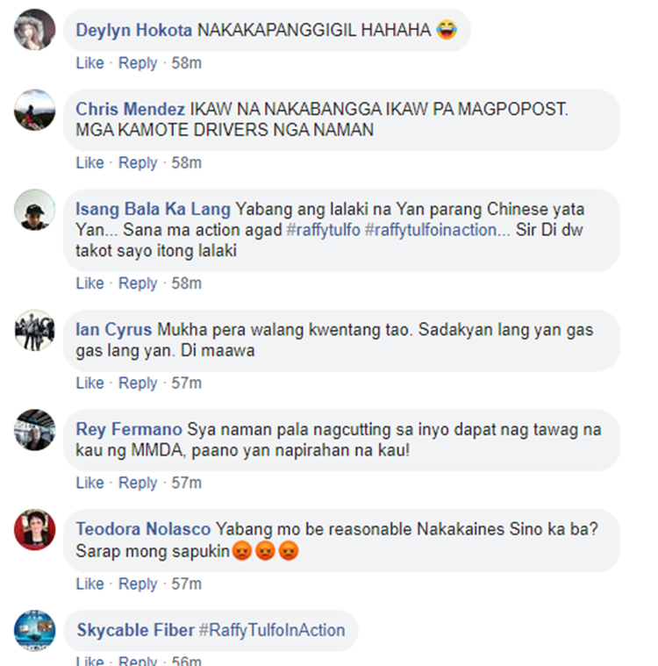Open Chris Mendez's profile avatar
The width and height of the screenshot is (658, 666).
click(35, 110)
